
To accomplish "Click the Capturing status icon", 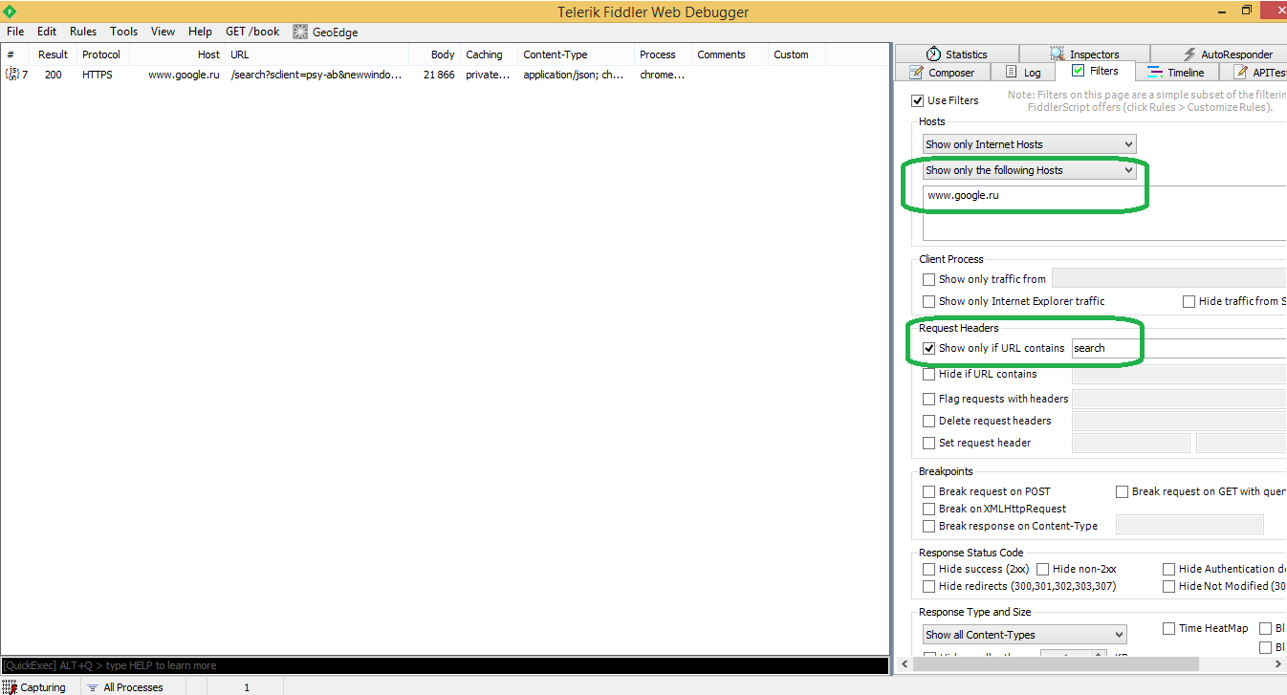I will click(x=10, y=687).
